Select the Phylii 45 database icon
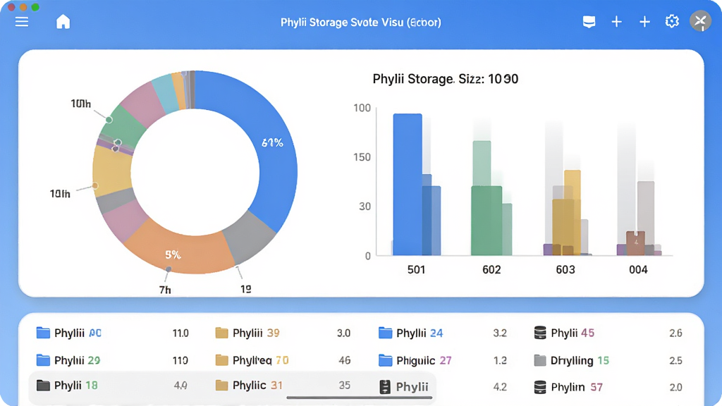 [540, 333]
